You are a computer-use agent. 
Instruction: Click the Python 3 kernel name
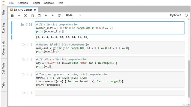(175, 15)
